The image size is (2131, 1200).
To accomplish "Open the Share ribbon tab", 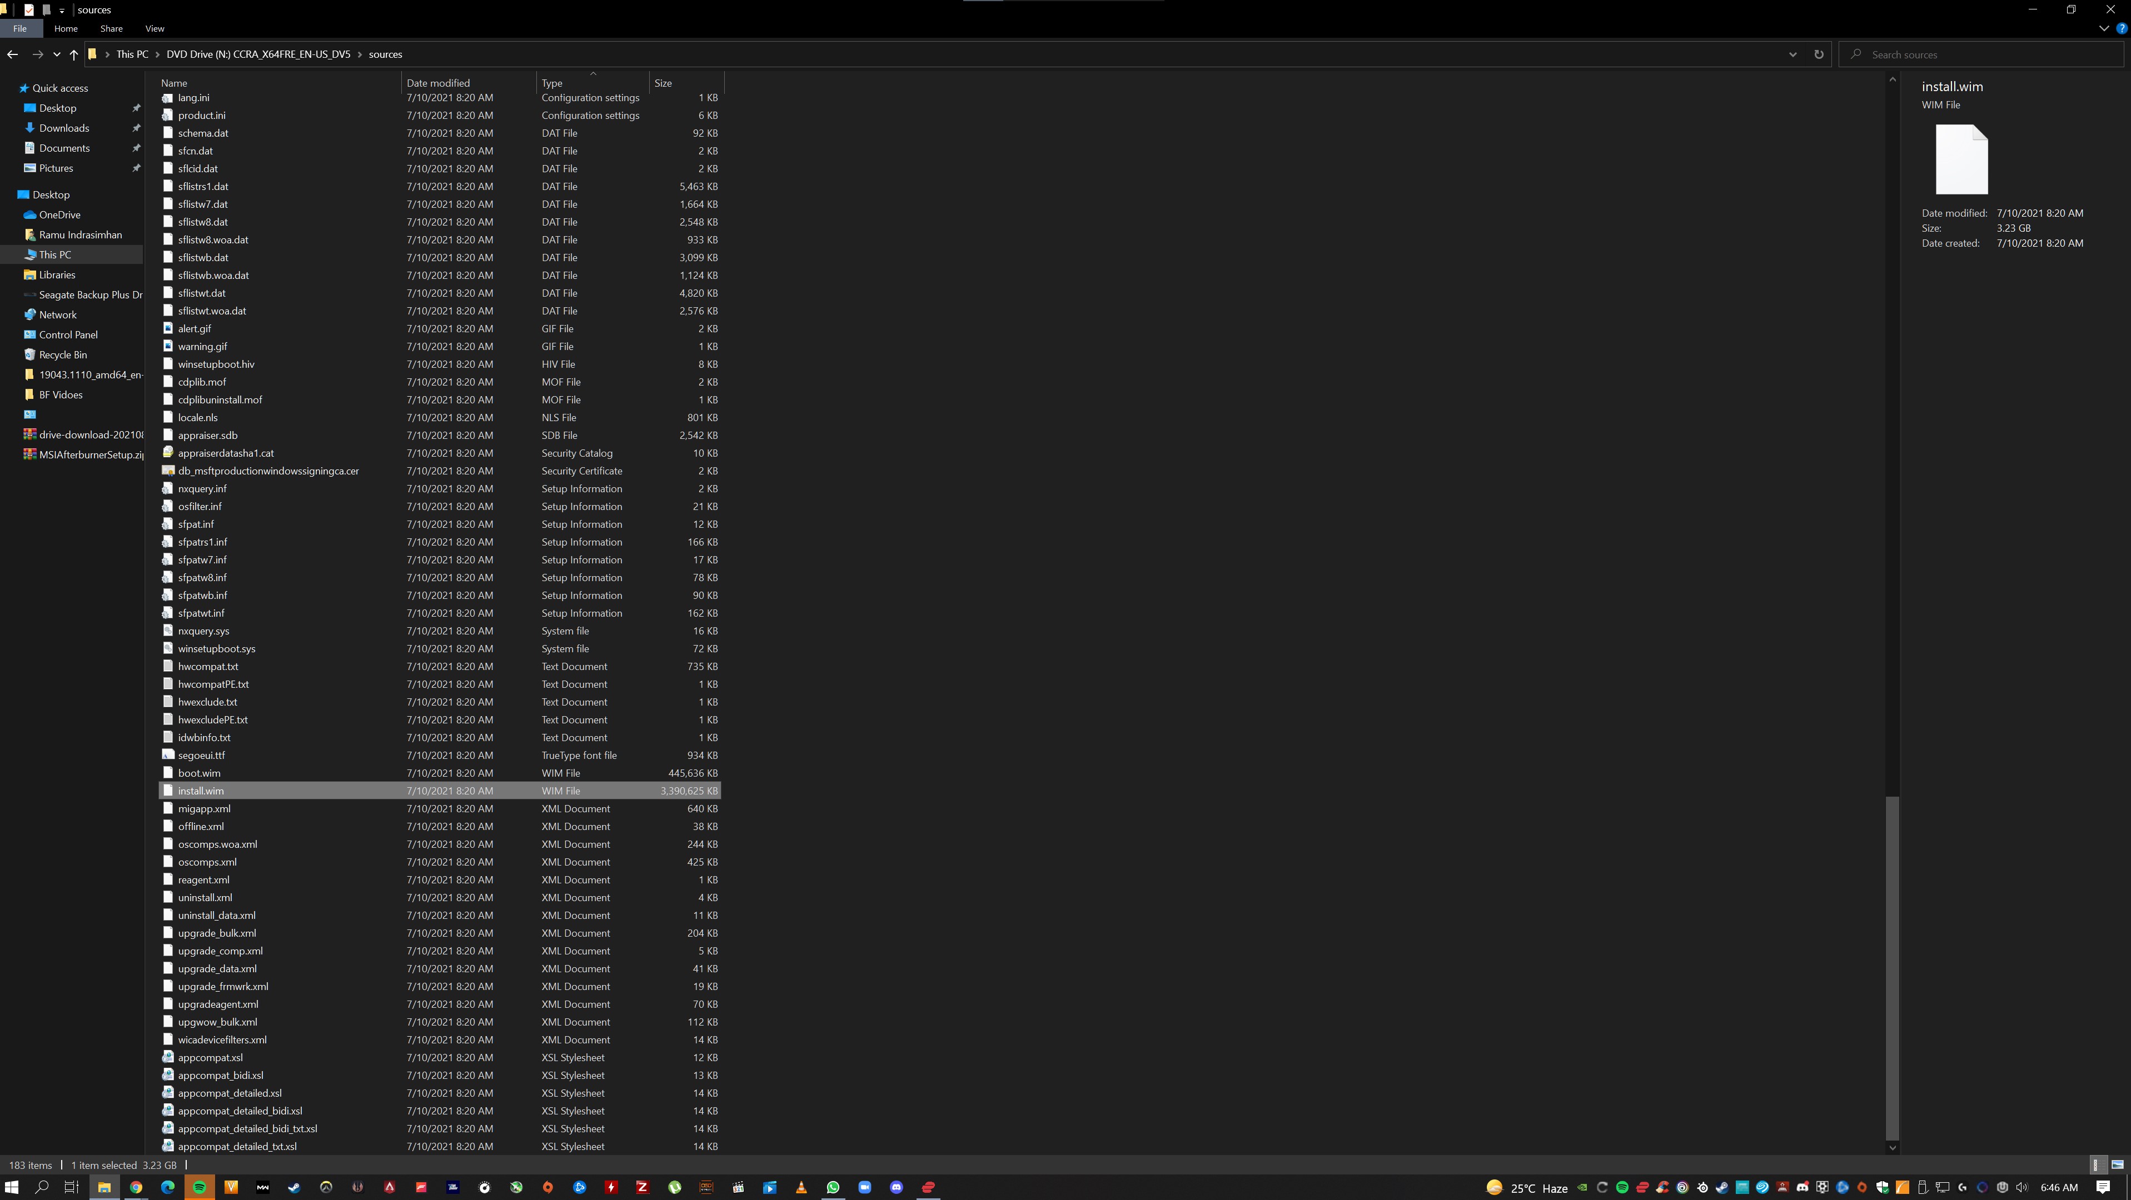I will click(x=111, y=28).
